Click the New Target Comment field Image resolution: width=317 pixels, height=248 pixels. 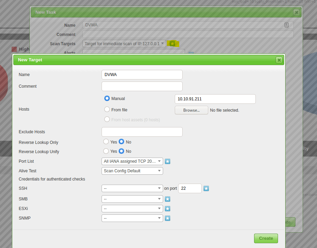[x=142, y=86]
